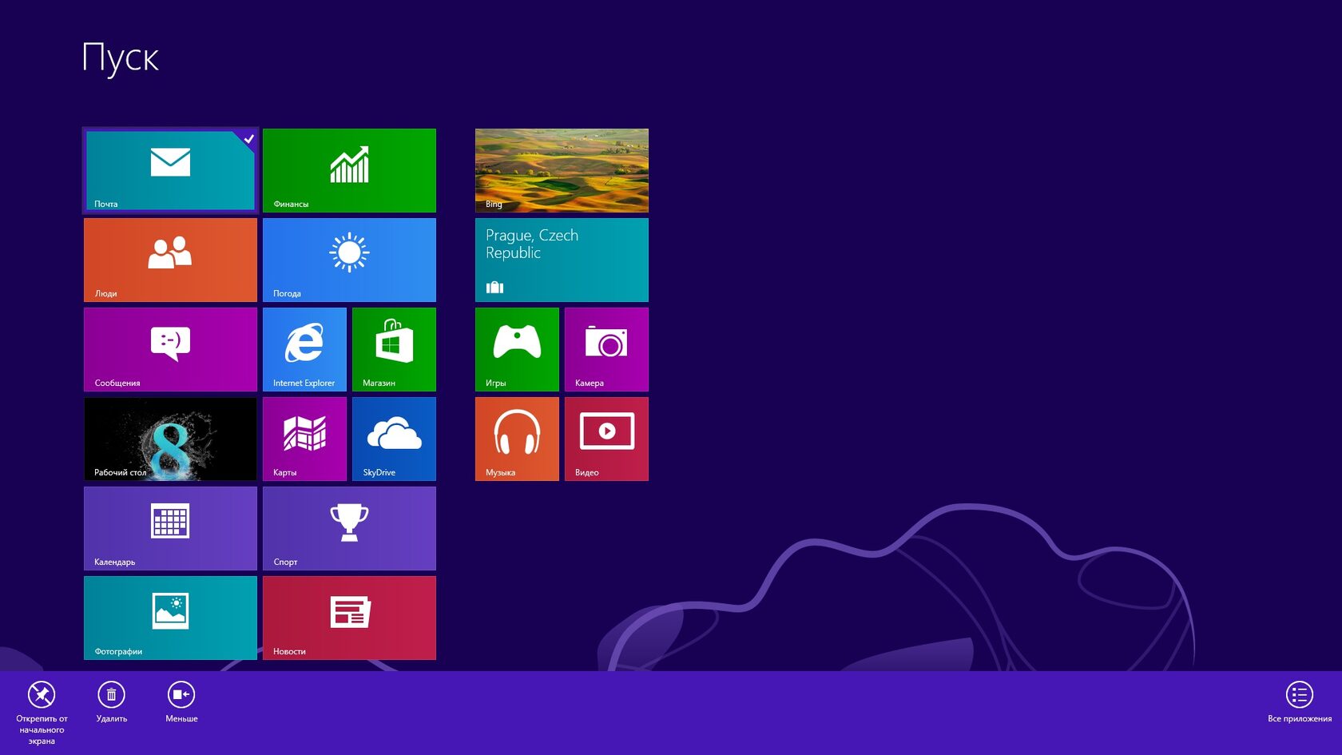Open the Камера camera tile

[x=606, y=349]
